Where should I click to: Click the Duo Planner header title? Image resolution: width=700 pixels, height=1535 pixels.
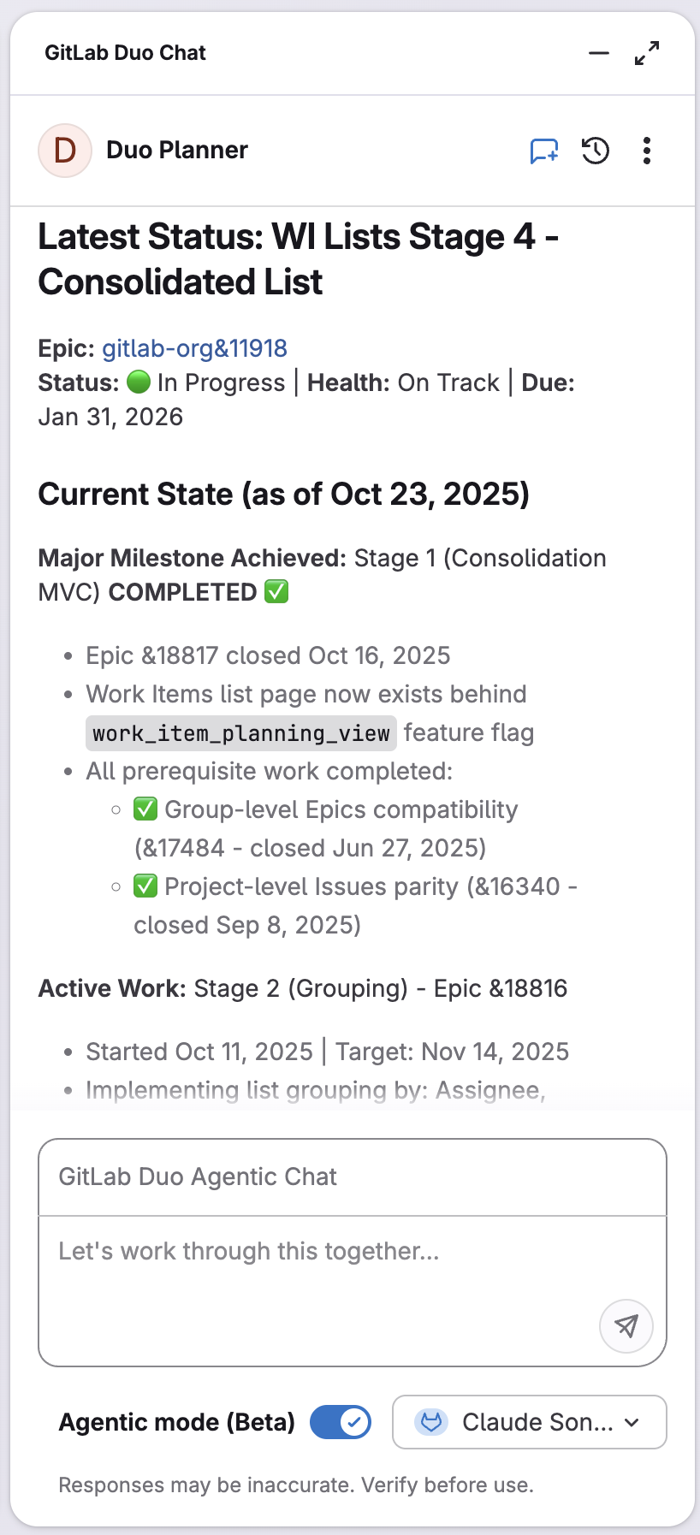pos(176,150)
